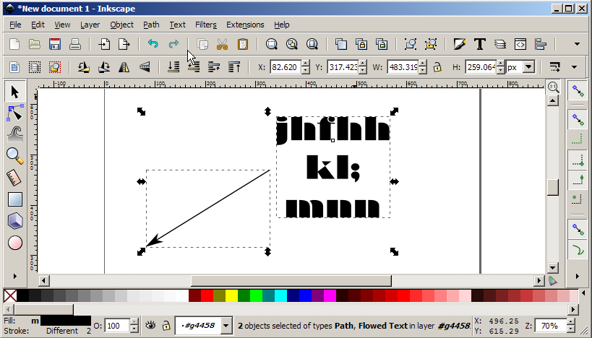Click the X coordinate input field
The image size is (592, 338).
(x=286, y=67)
